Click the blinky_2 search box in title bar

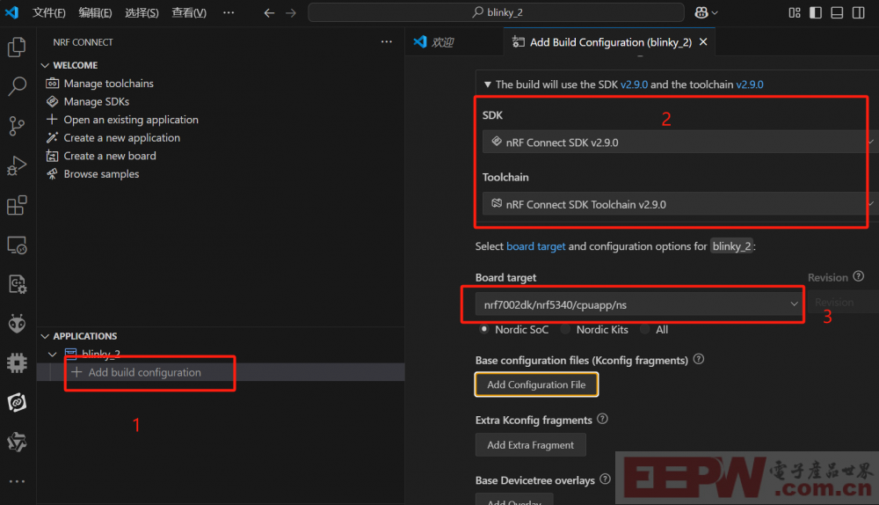click(496, 12)
